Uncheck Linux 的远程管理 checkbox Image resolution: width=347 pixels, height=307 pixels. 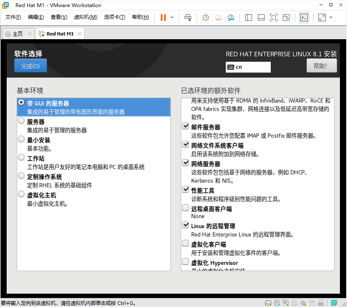tap(185, 225)
